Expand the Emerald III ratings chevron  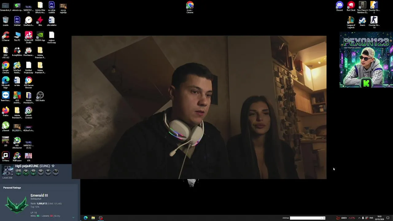click(x=73, y=217)
